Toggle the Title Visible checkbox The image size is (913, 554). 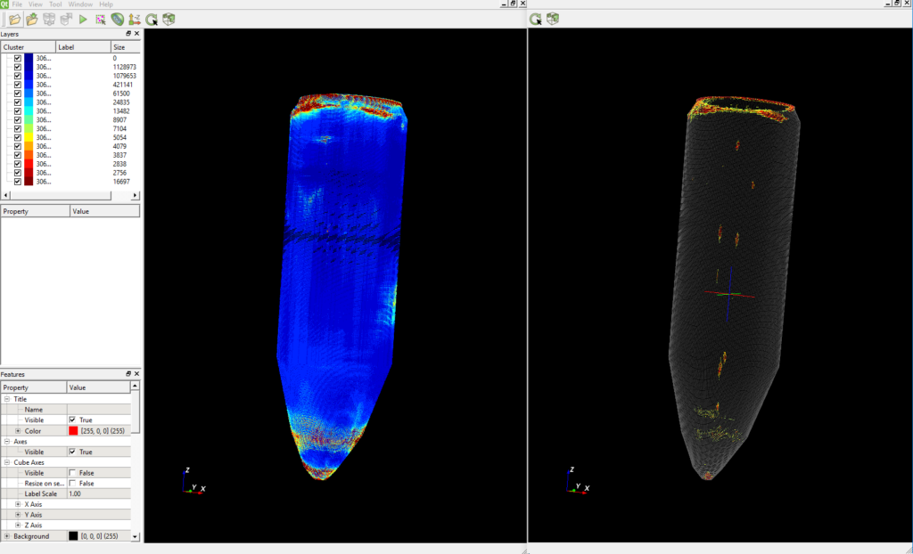click(72, 420)
